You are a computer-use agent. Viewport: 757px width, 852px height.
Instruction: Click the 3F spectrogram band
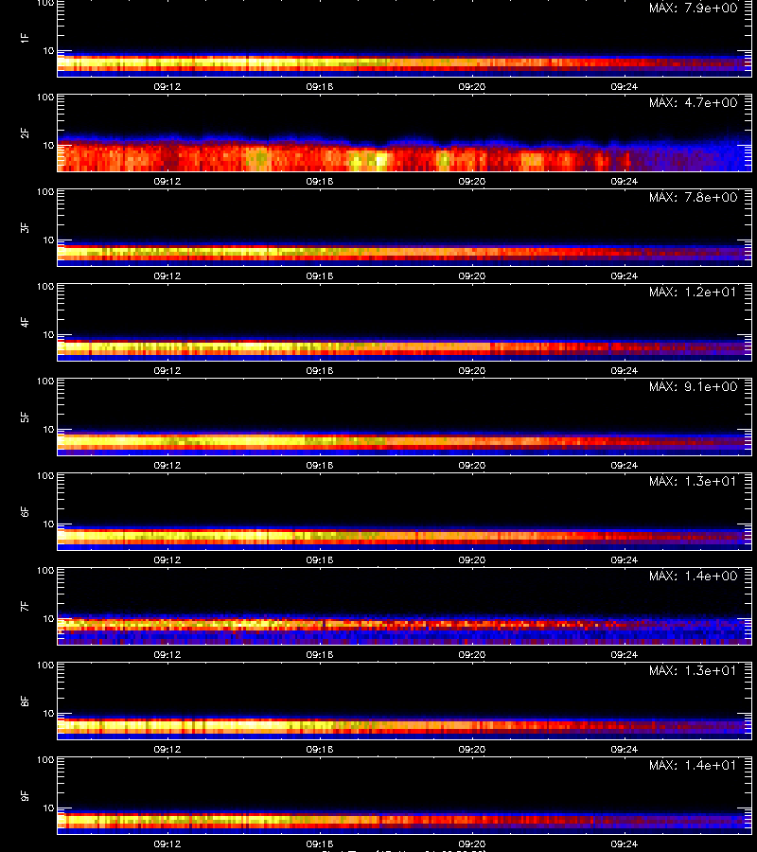(x=405, y=254)
